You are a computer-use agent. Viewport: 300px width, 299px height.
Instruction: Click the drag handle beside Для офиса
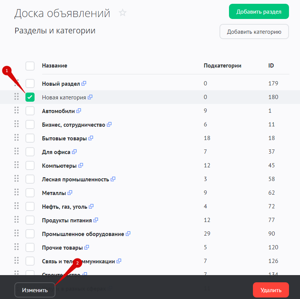coord(16,151)
